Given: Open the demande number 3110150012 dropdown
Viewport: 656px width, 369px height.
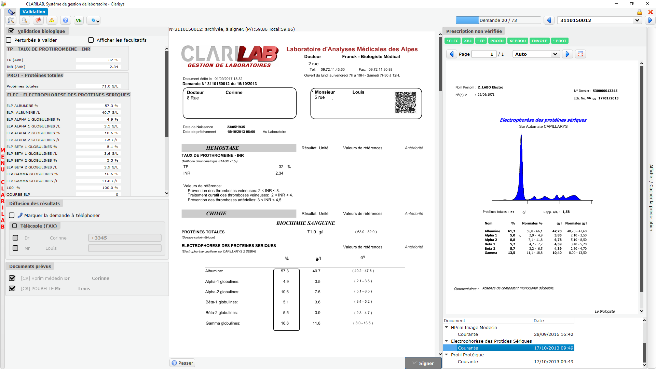Looking at the screenshot, I should click(637, 20).
